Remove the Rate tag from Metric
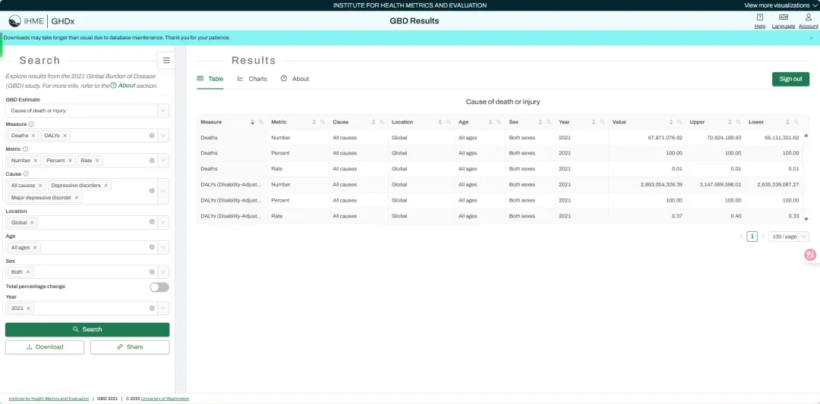 pyautogui.click(x=97, y=161)
